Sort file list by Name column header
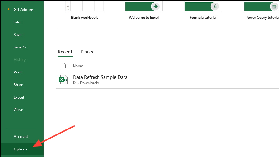This screenshot has height=157, width=279. coord(78,66)
